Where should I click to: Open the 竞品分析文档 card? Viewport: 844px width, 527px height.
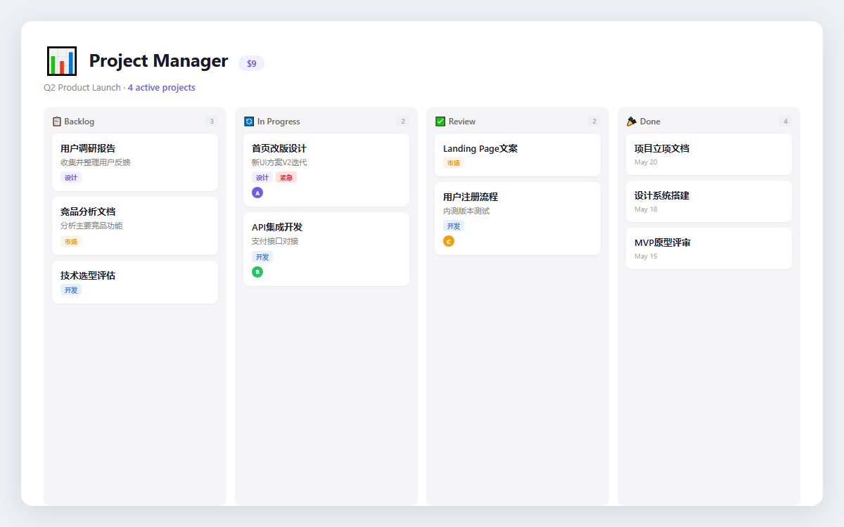click(x=135, y=226)
